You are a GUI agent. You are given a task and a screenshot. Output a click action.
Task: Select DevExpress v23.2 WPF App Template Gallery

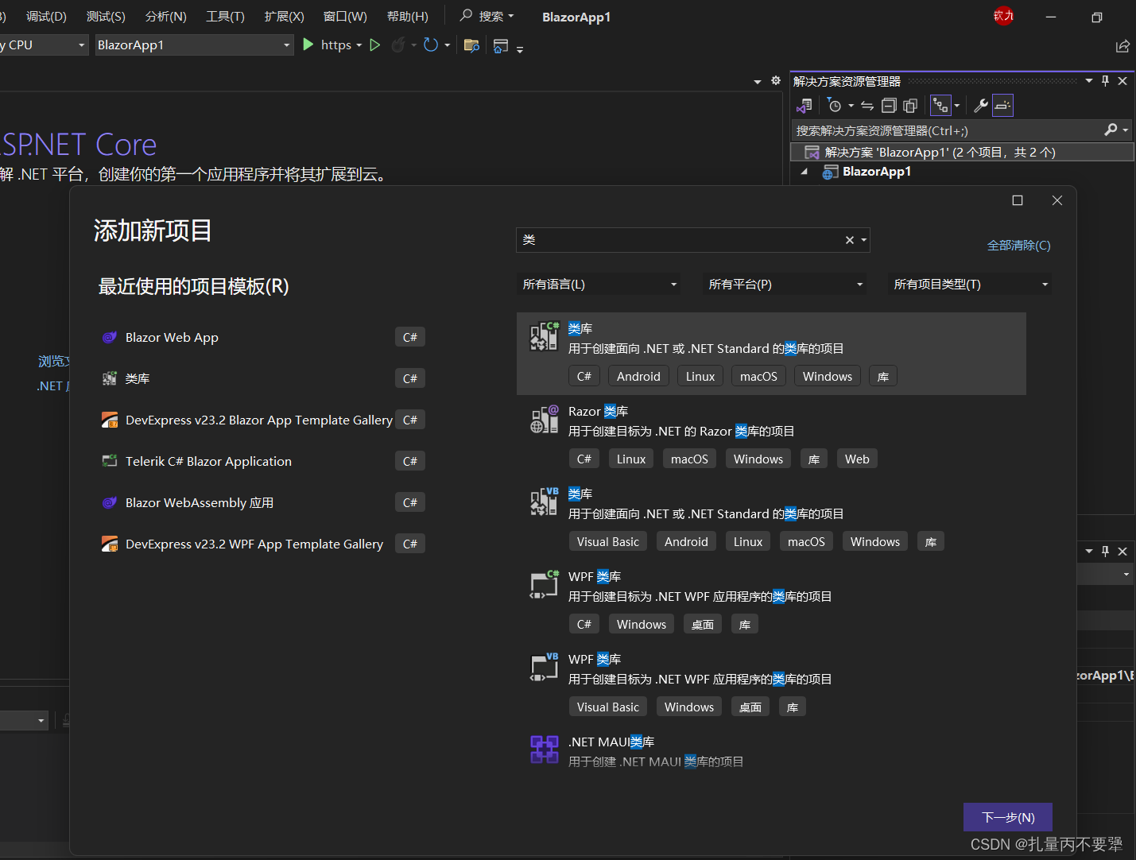pos(263,544)
